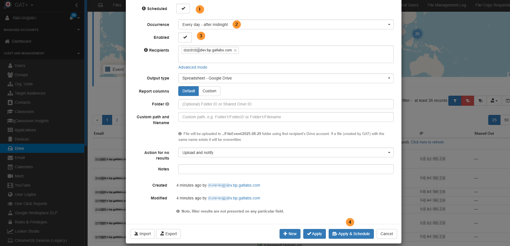Open the File Management Log tab

pyautogui.click(x=447, y=5)
